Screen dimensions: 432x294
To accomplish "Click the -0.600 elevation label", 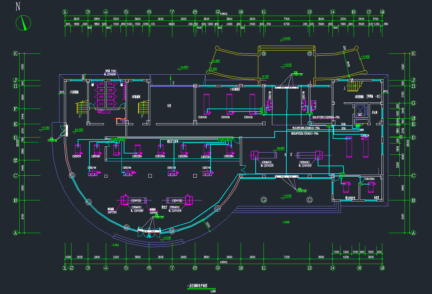I will pos(286,222).
